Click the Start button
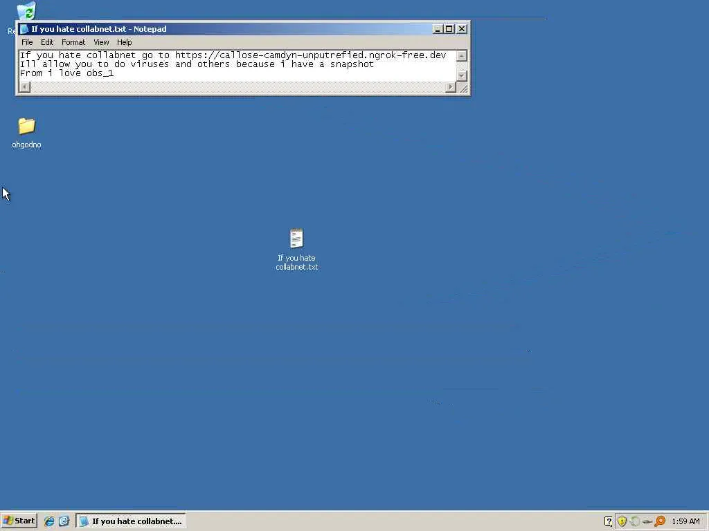The image size is (709, 531). (19, 521)
